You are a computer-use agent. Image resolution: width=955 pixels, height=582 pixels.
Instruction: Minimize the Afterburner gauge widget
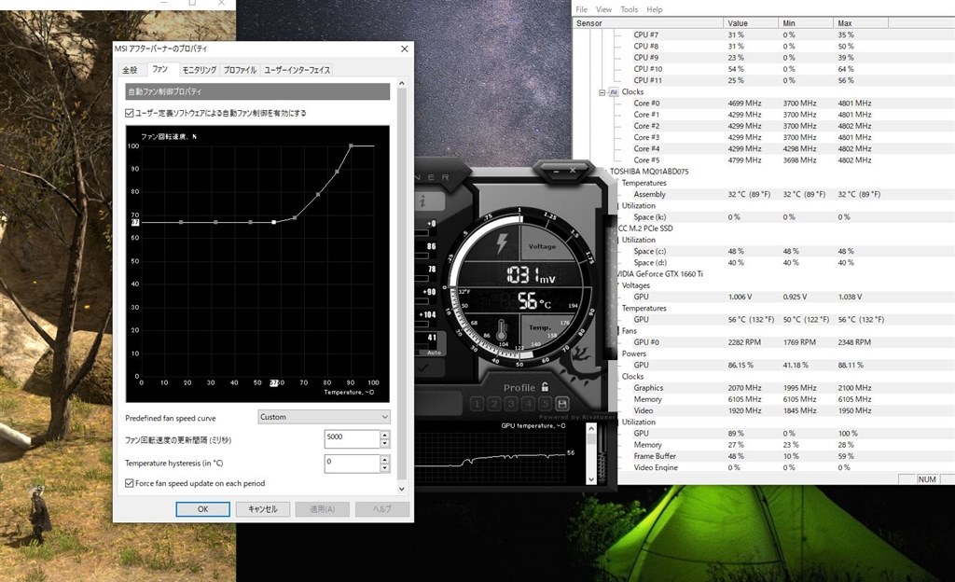[556, 171]
